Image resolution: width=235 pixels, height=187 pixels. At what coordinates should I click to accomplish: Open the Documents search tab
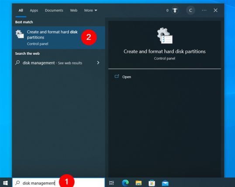point(54,11)
